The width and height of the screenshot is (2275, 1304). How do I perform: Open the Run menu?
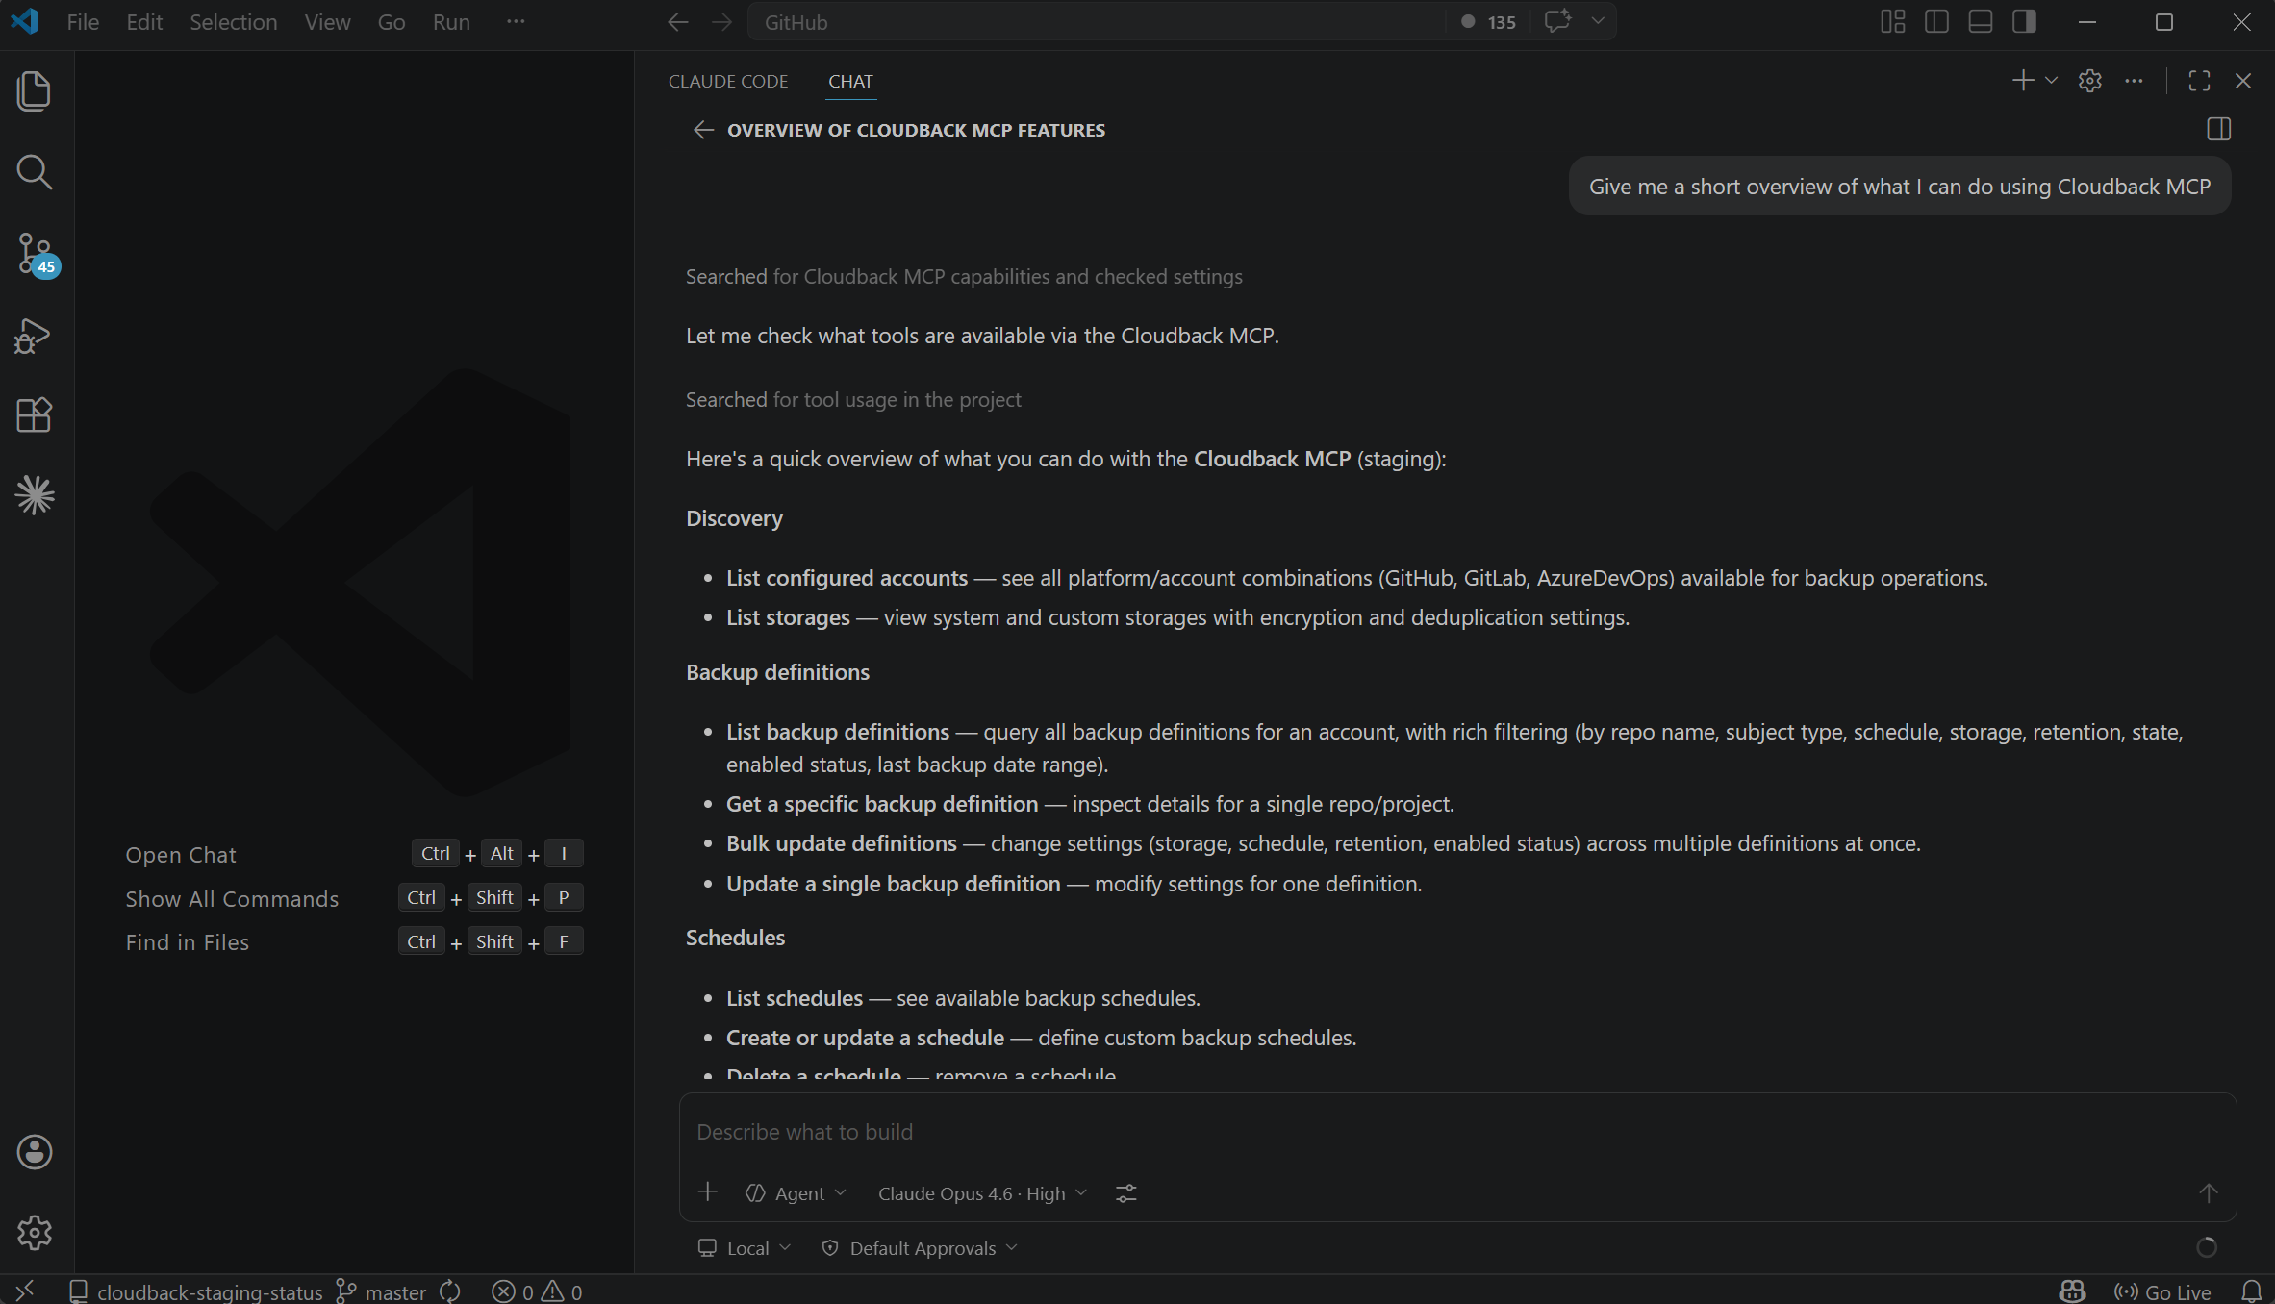[x=451, y=22]
